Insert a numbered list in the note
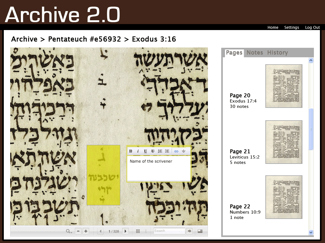The height and width of the screenshot is (243, 325). [160, 151]
